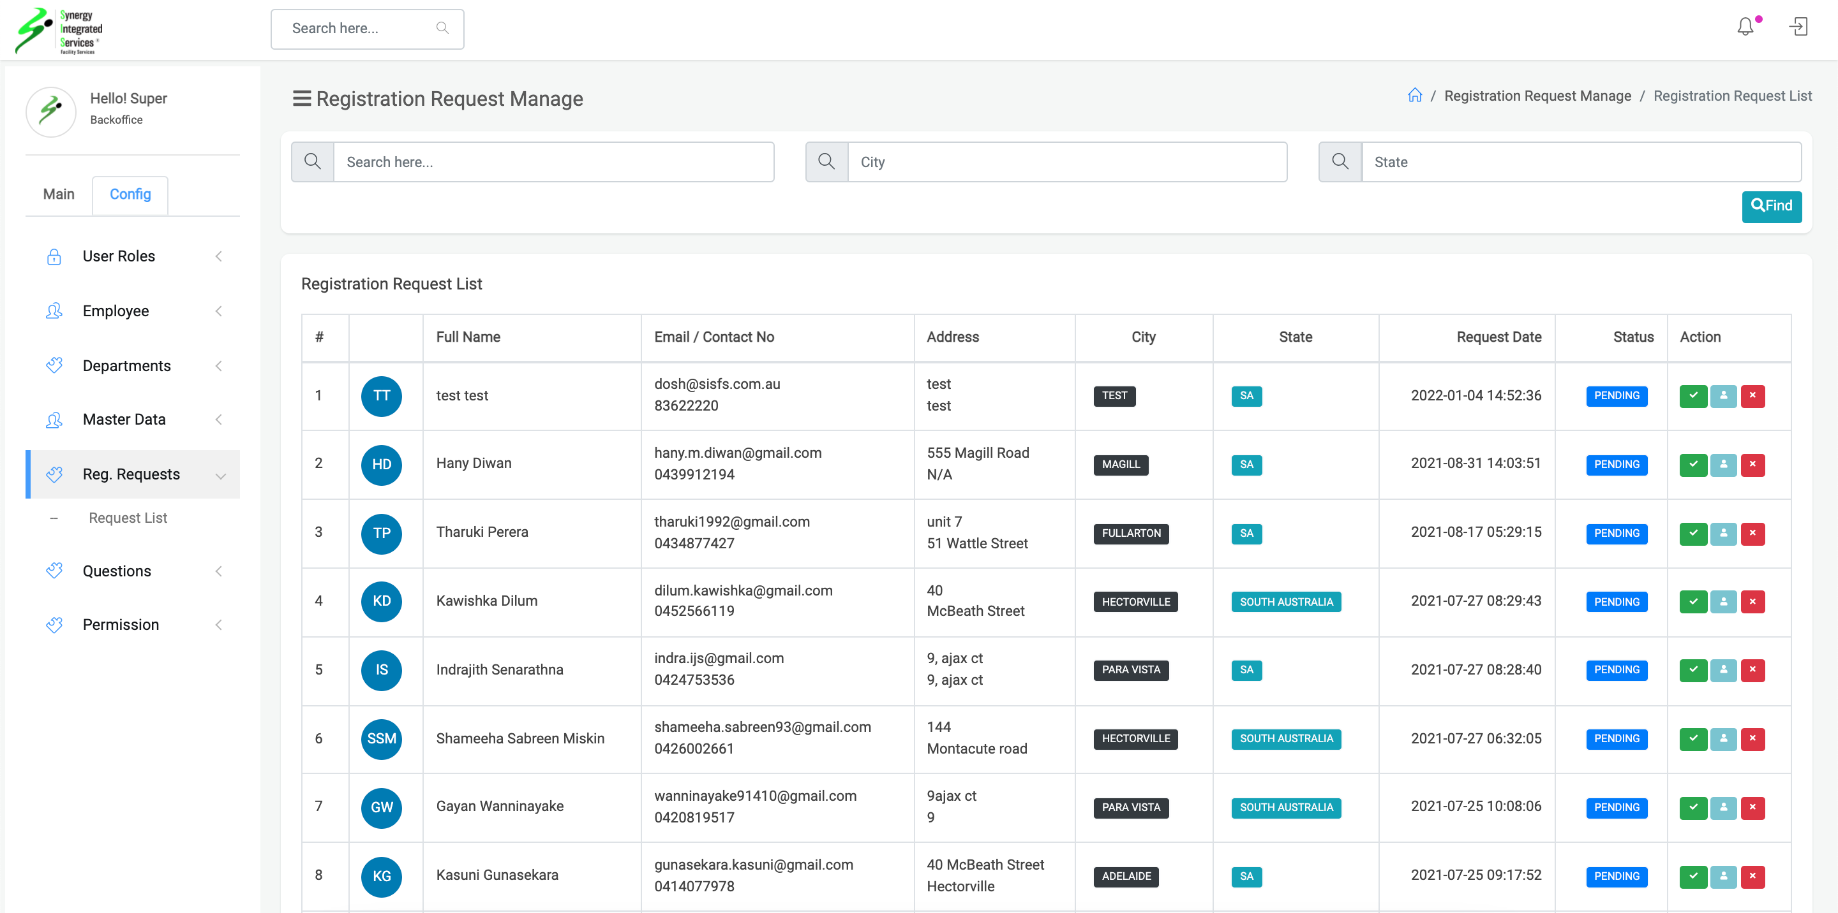Collapse the Reg. Requests menu
This screenshot has height=913, width=1838.
pyautogui.click(x=133, y=475)
